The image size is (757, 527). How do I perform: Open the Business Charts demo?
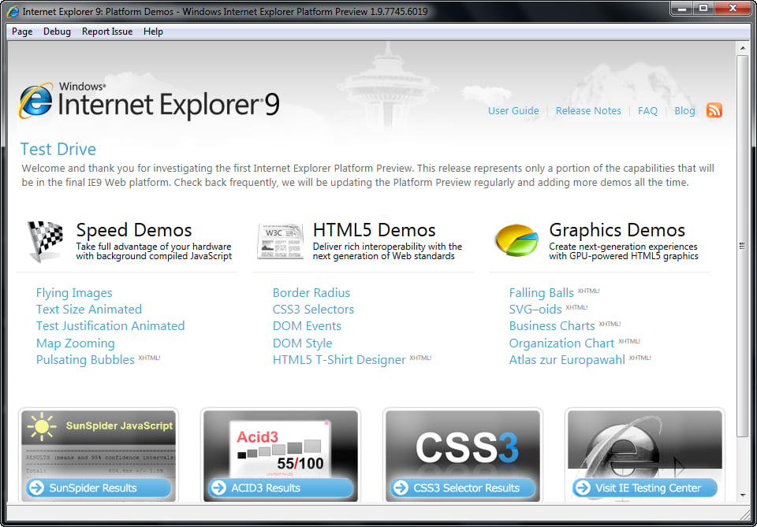(552, 326)
